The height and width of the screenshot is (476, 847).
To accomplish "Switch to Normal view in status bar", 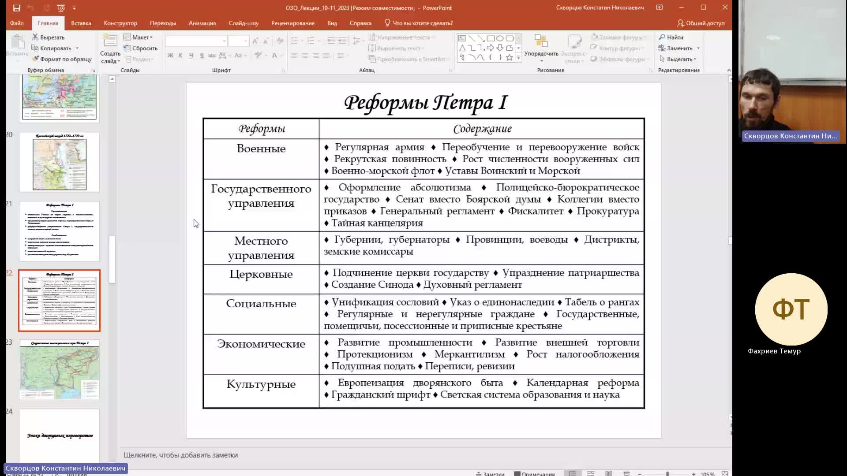I will click(x=573, y=473).
